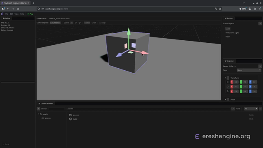Expand the scenes folder tree node

pyautogui.click(x=41, y=118)
